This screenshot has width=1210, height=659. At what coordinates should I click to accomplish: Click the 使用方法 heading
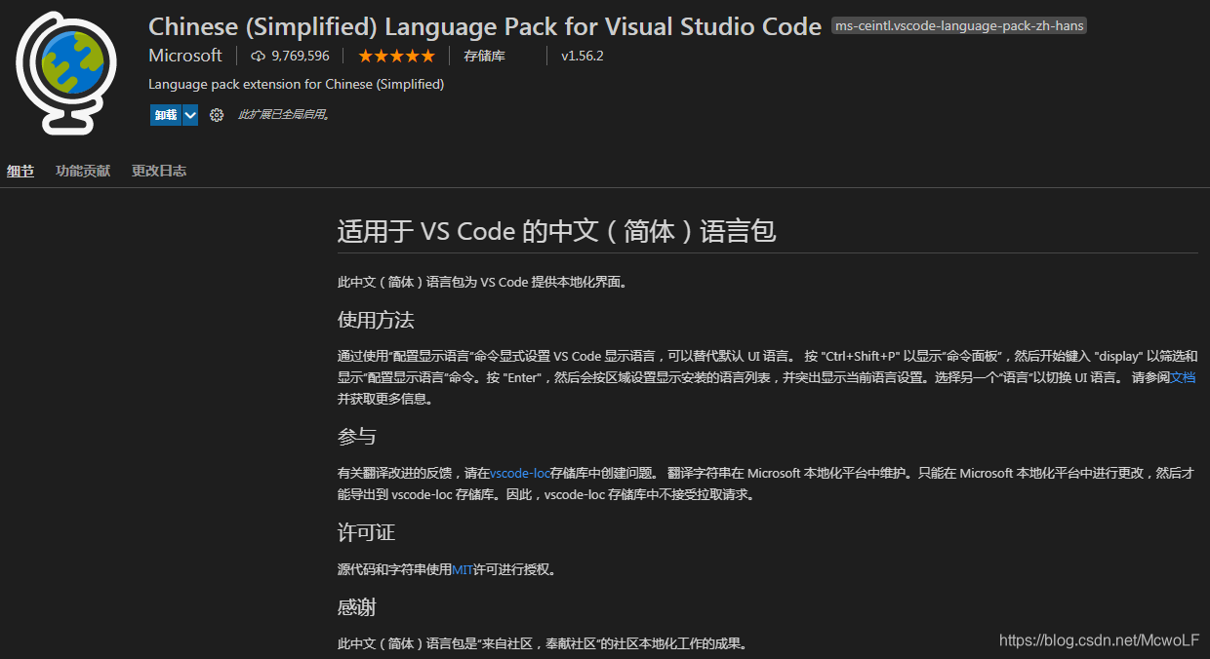click(376, 320)
